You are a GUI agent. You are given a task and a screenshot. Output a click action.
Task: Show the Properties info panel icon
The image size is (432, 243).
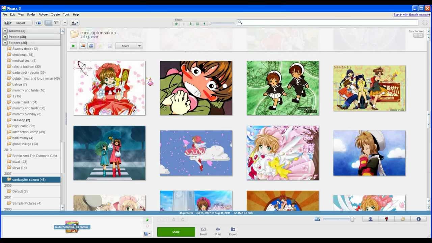pyautogui.click(x=418, y=219)
